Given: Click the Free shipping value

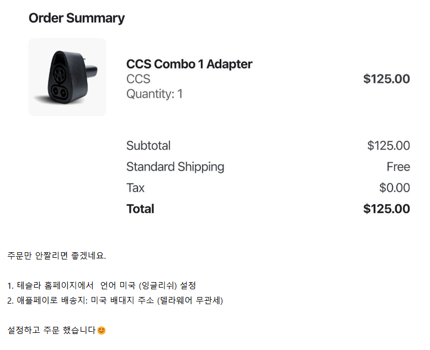Looking at the screenshot, I should point(398,167).
